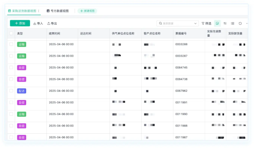Viewport: 265px width, 148px height.
Task: Click the refresh icon in the toolbar
Action: pos(240,24)
